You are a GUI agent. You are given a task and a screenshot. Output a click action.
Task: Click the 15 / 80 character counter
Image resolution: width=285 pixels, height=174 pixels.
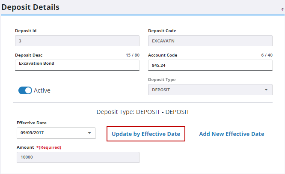click(x=132, y=55)
